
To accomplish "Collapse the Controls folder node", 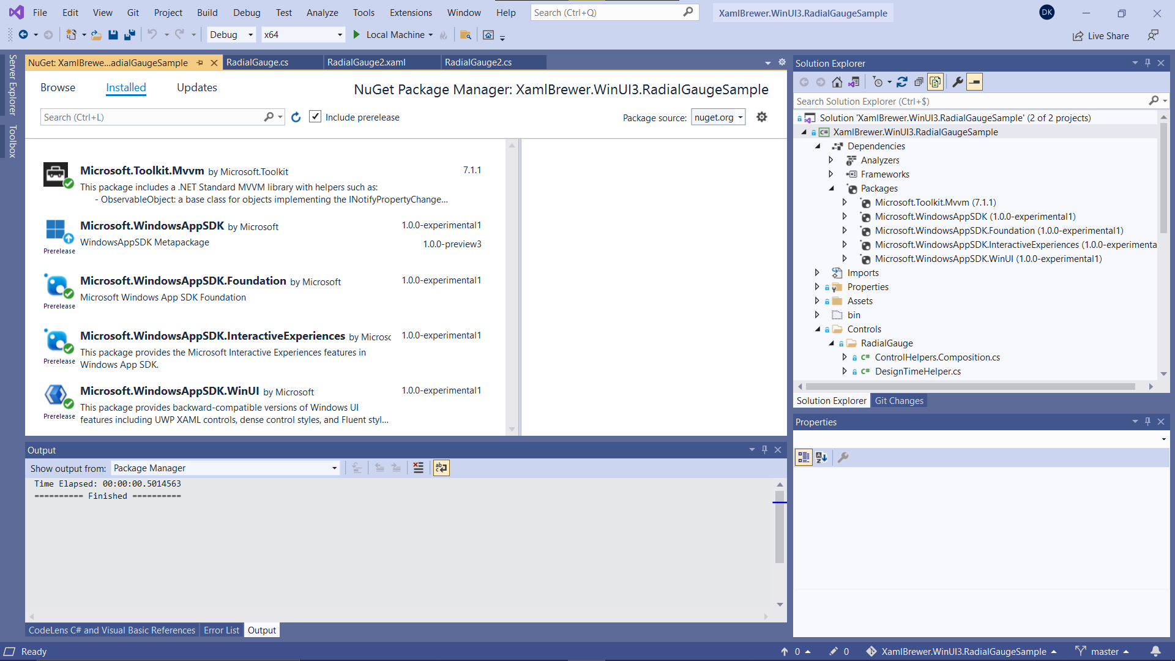I will pos(818,329).
